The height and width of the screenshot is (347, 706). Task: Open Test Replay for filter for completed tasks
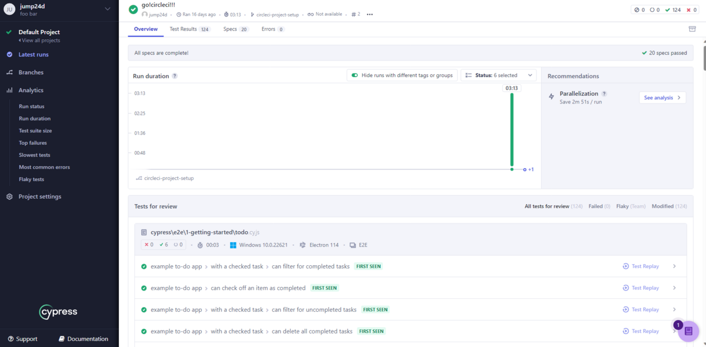(641, 266)
